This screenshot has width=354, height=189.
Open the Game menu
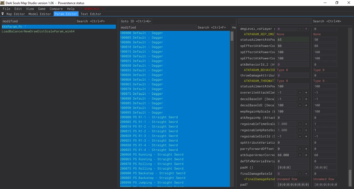pos(42,9)
